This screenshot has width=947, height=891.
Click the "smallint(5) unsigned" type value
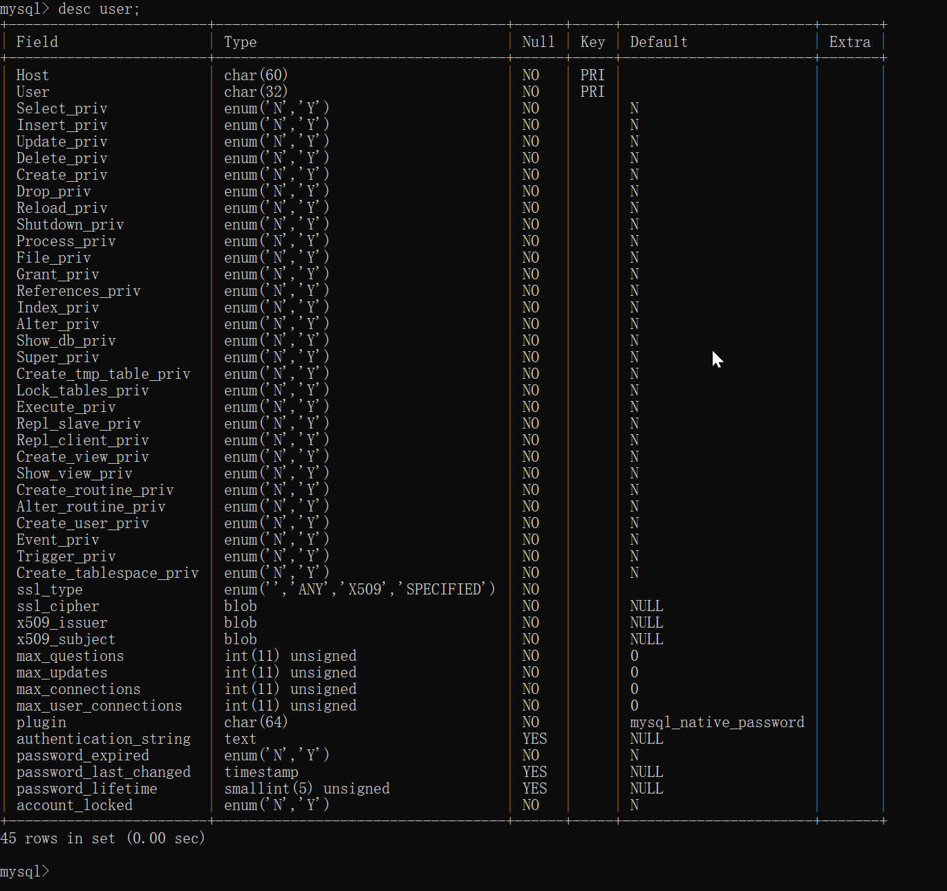tap(307, 789)
